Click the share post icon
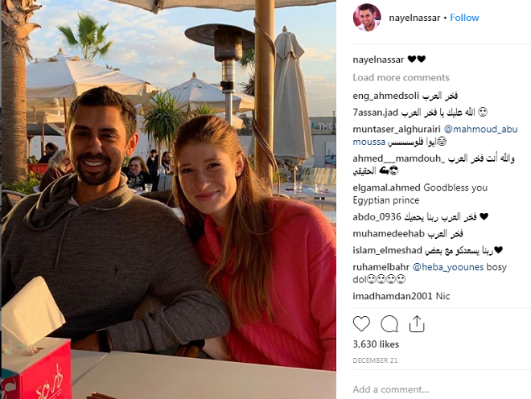Viewport: 531px width, 399px height. pyautogui.click(x=417, y=324)
